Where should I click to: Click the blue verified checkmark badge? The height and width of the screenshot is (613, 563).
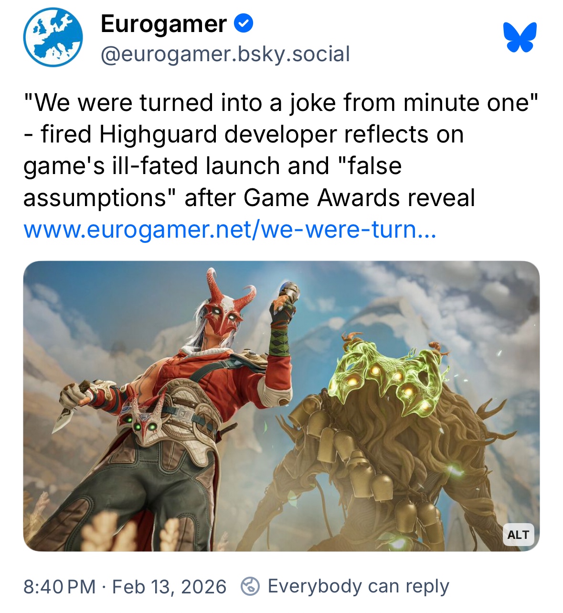point(244,23)
